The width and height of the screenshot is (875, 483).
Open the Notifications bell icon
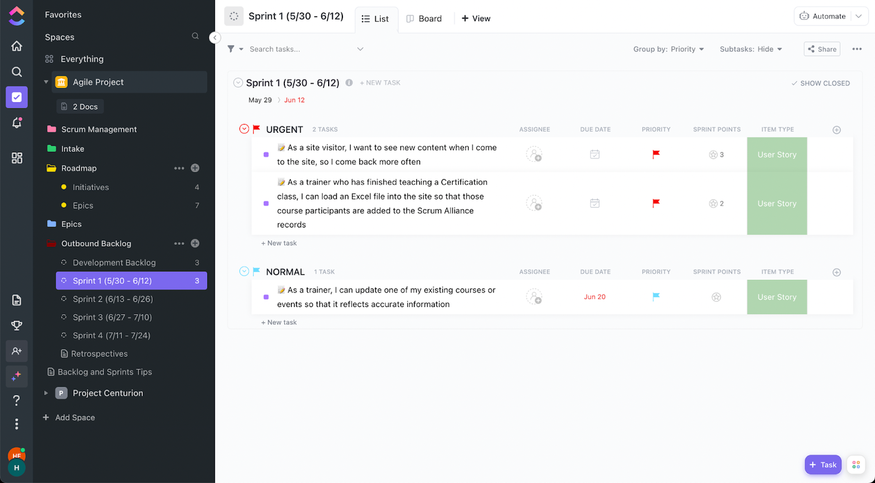point(17,123)
